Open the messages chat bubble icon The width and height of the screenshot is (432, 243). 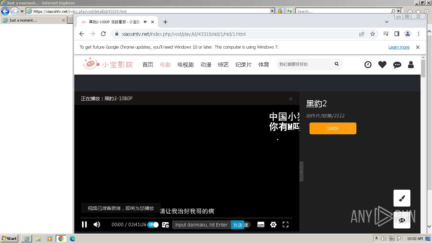pyautogui.click(x=397, y=65)
